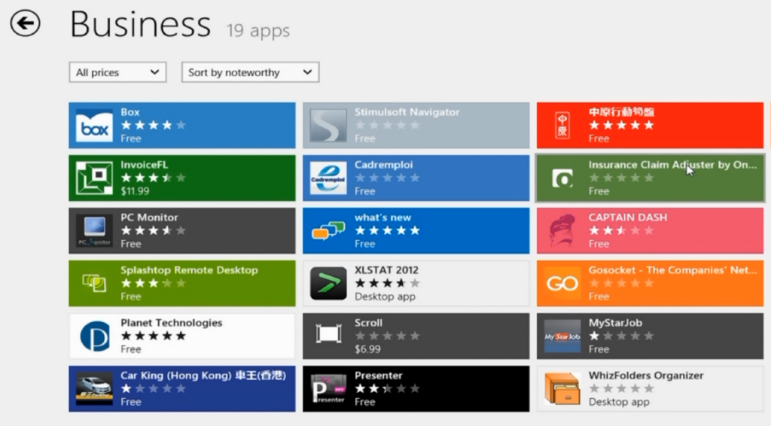
Task: Open the InvoiceFL title text
Action: click(x=144, y=165)
